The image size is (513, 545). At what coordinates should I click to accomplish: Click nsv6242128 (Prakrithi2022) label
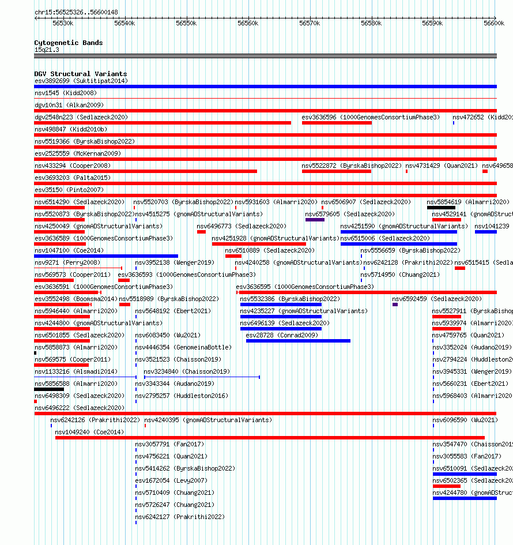409,263
